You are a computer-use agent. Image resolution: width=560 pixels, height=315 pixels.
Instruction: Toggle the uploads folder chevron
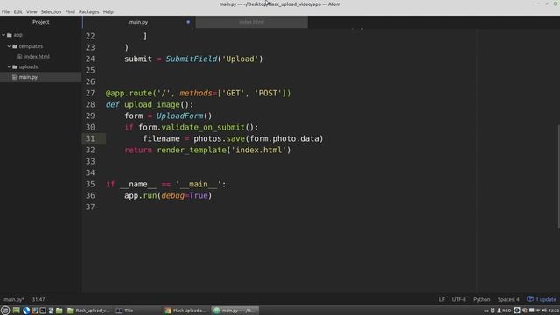point(9,66)
